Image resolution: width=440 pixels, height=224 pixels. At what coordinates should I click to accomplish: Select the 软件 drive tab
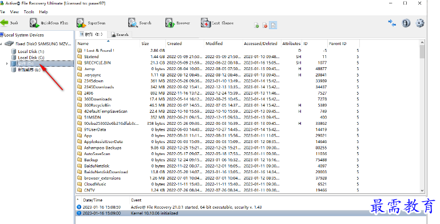[x=91, y=34]
